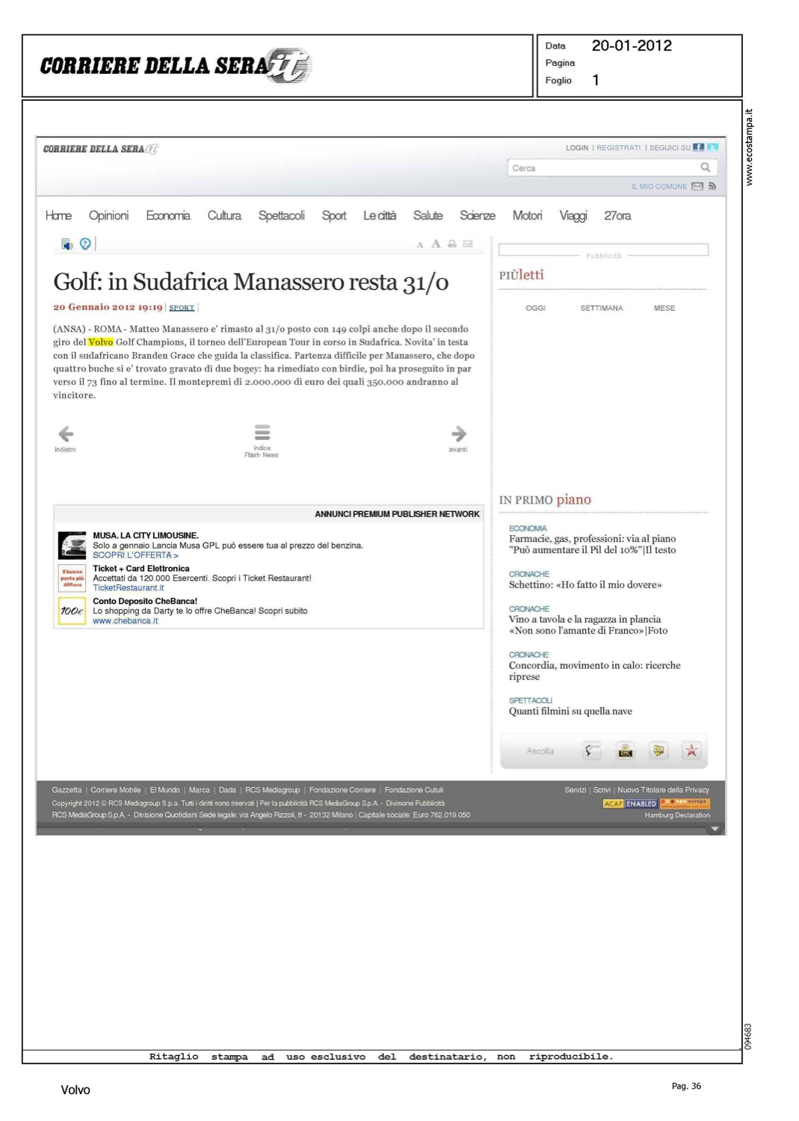The height and width of the screenshot is (1121, 799).
Task: Click the envelope icon beside Il Mio Comune
Action: click(697, 186)
